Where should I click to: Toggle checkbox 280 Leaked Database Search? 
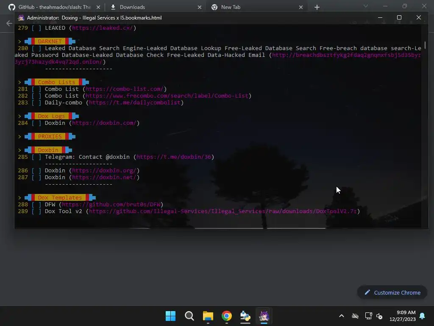click(36, 48)
